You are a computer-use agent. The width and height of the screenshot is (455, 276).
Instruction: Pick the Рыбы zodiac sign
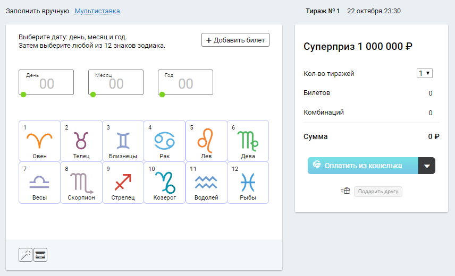tap(248, 183)
